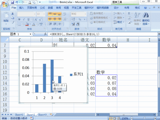Image resolution: width=160 pixels, height=120 pixels.
Task: Switch to Page Break Preview button
Action: point(118,118)
